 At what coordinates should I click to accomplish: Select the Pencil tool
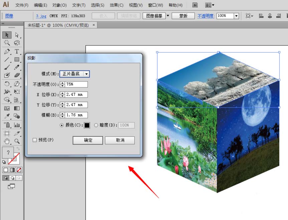pyautogui.click(x=17, y=67)
